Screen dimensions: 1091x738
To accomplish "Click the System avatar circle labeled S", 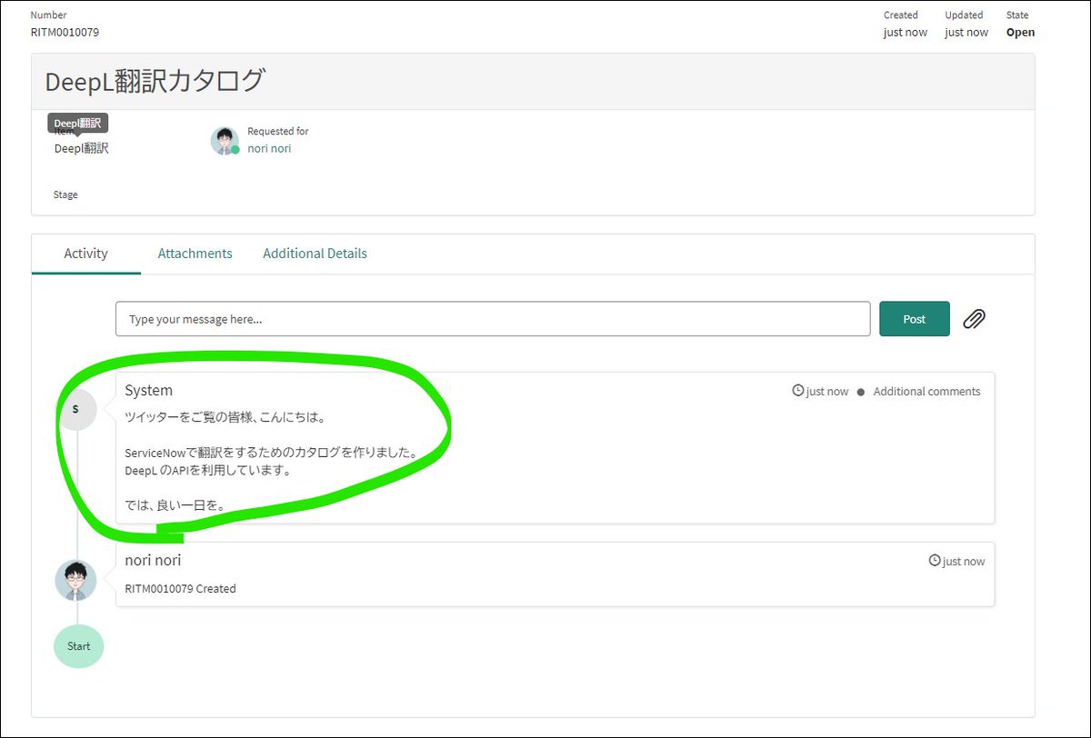I will (75, 409).
